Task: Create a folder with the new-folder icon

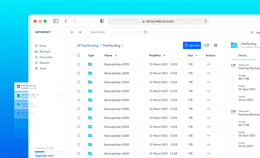Action: coord(207,45)
